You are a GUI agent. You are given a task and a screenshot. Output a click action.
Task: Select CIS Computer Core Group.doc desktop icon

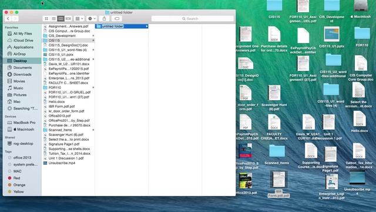[x=361, y=63]
